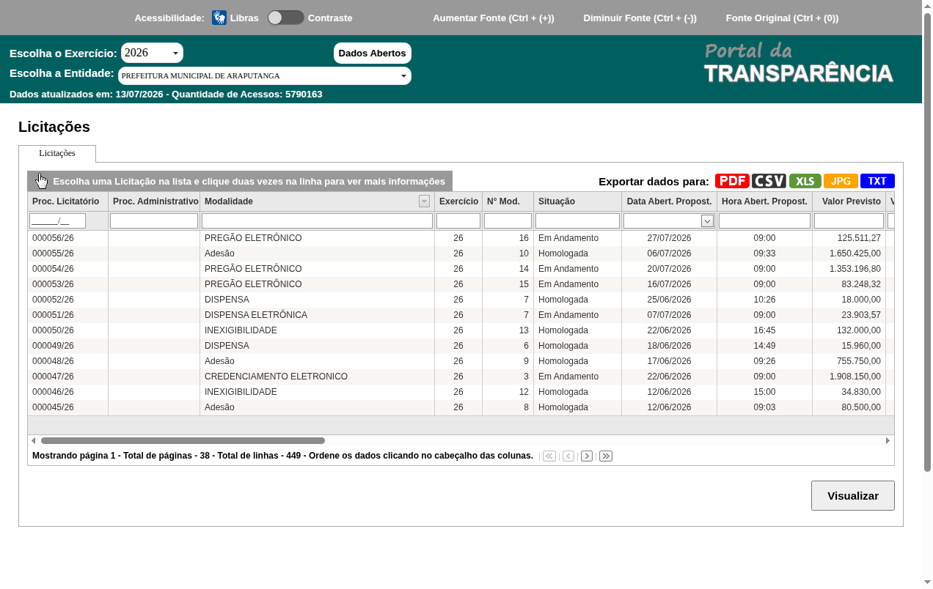Focus the N° Mod. filter field
This screenshot has height=589, width=933.
pos(508,221)
